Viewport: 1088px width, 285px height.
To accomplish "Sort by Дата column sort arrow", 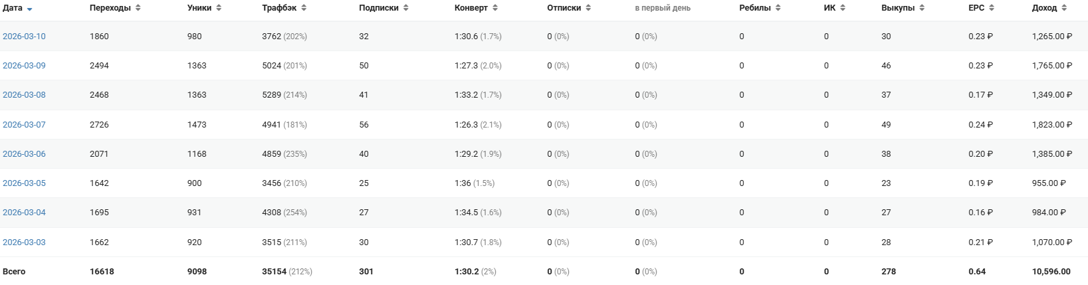I will [30, 9].
